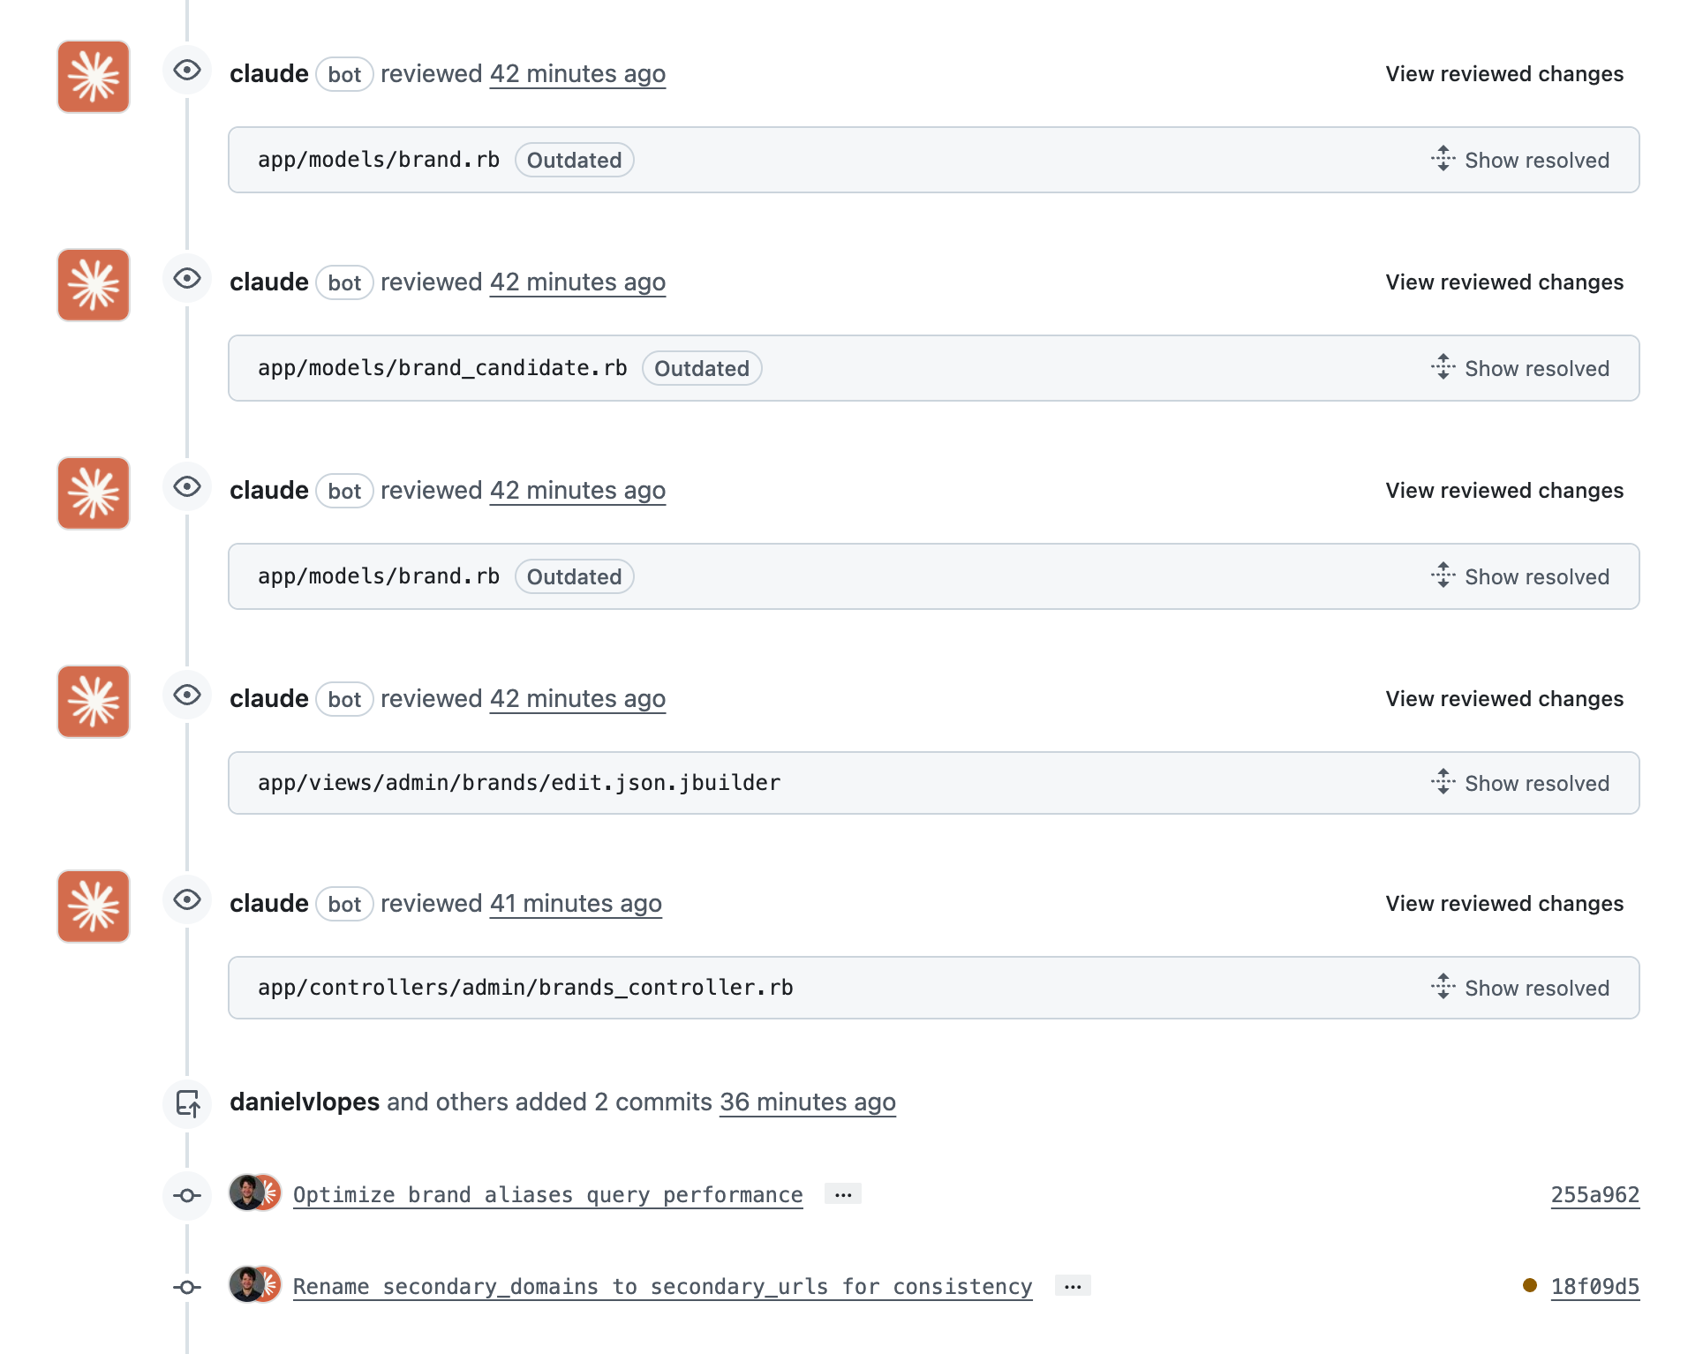Show resolved comments for brand_candidate.rb
Screen dimensions: 1688x1354
click(x=1520, y=368)
